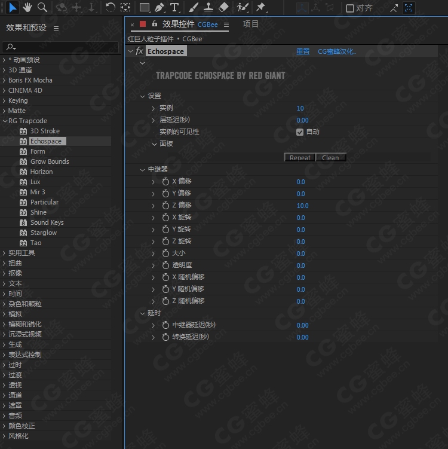Screen dimensions: 448x449
Task: Toggle the fx switch for Echospace
Action: [x=139, y=51]
